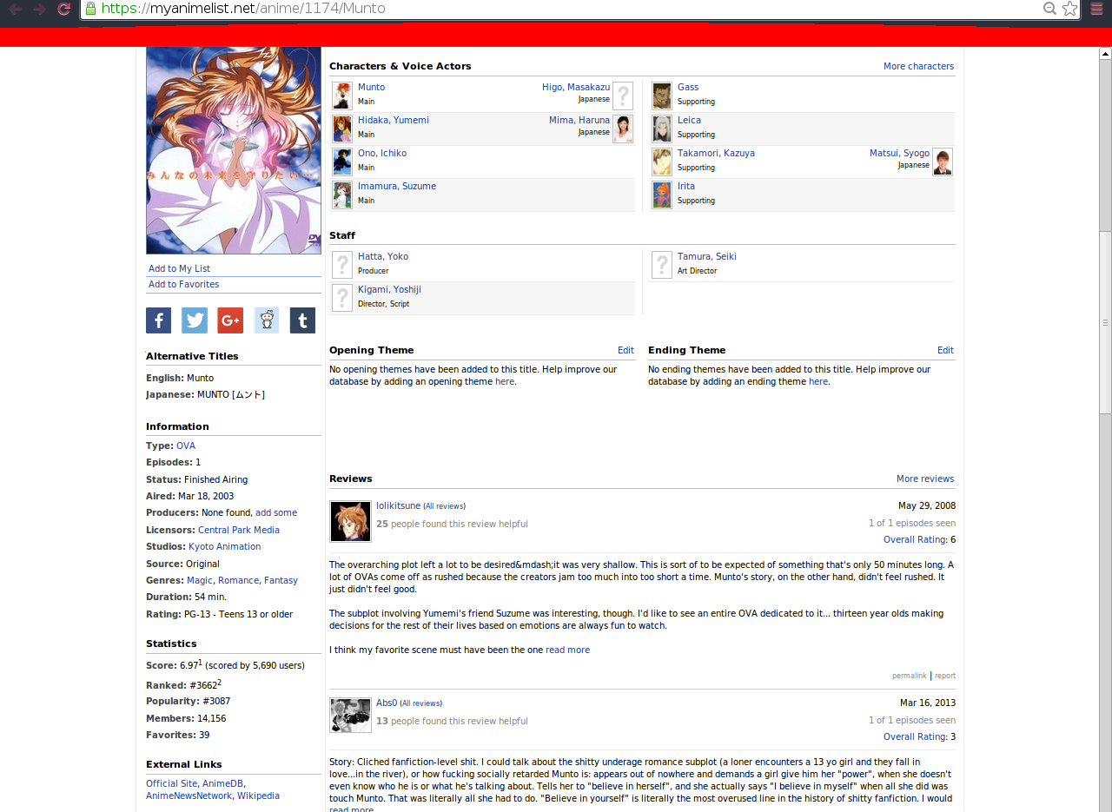Click Add to My List link
This screenshot has height=812, width=1112.
coord(179,269)
